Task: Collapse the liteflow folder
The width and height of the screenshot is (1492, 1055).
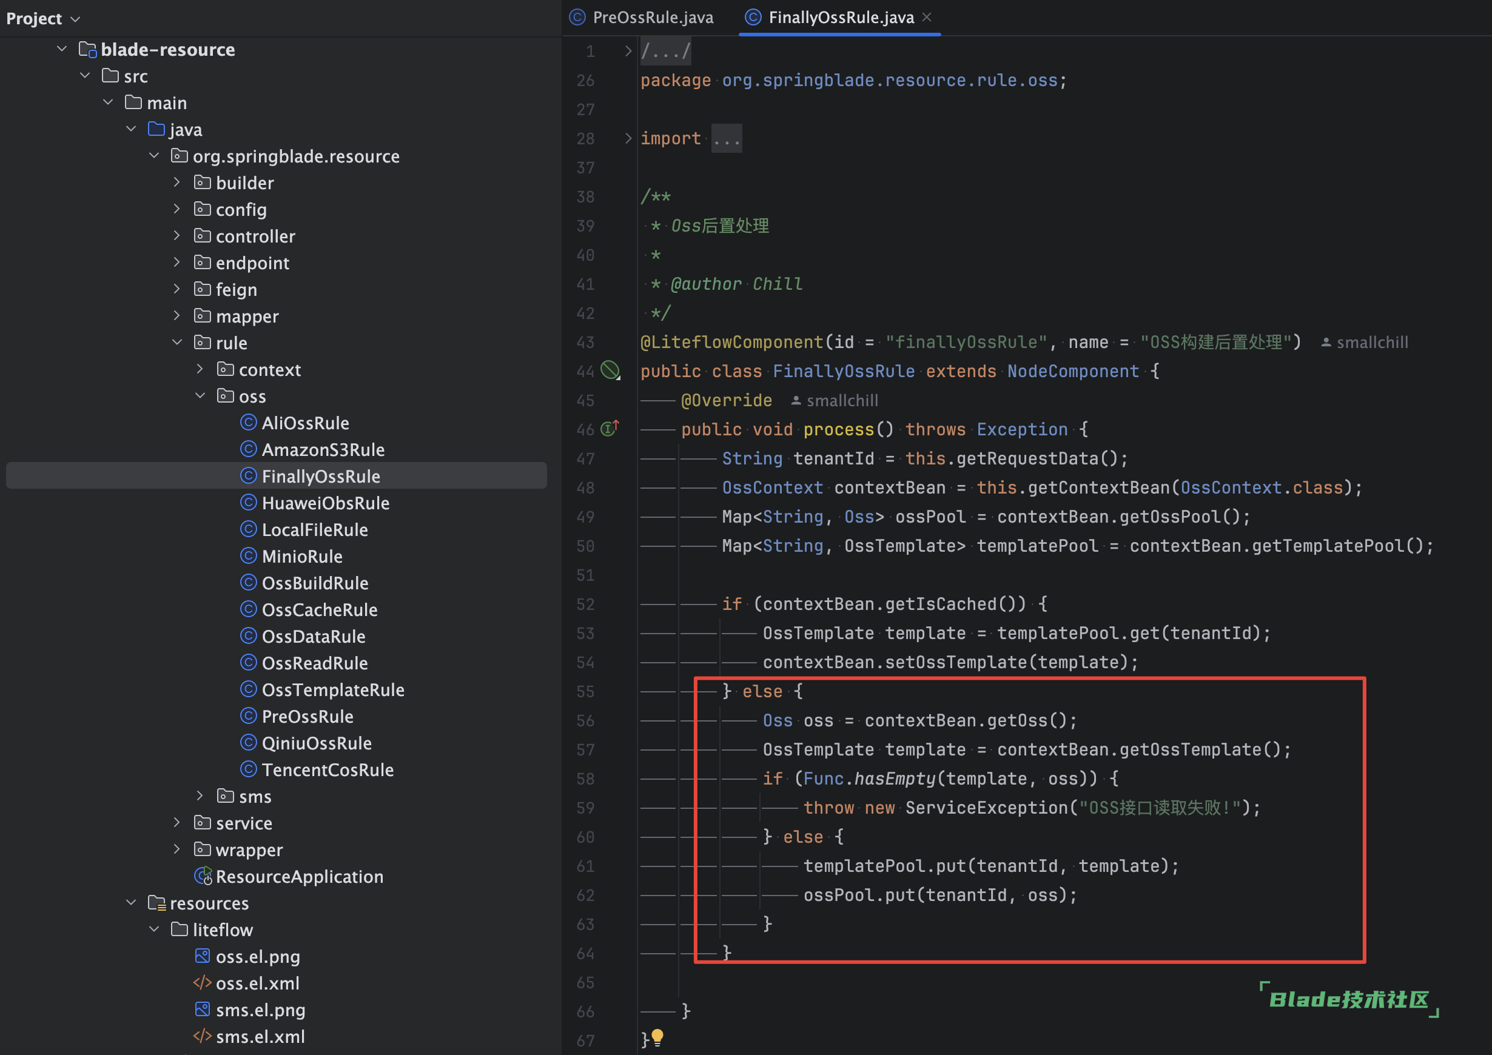Action: (154, 929)
